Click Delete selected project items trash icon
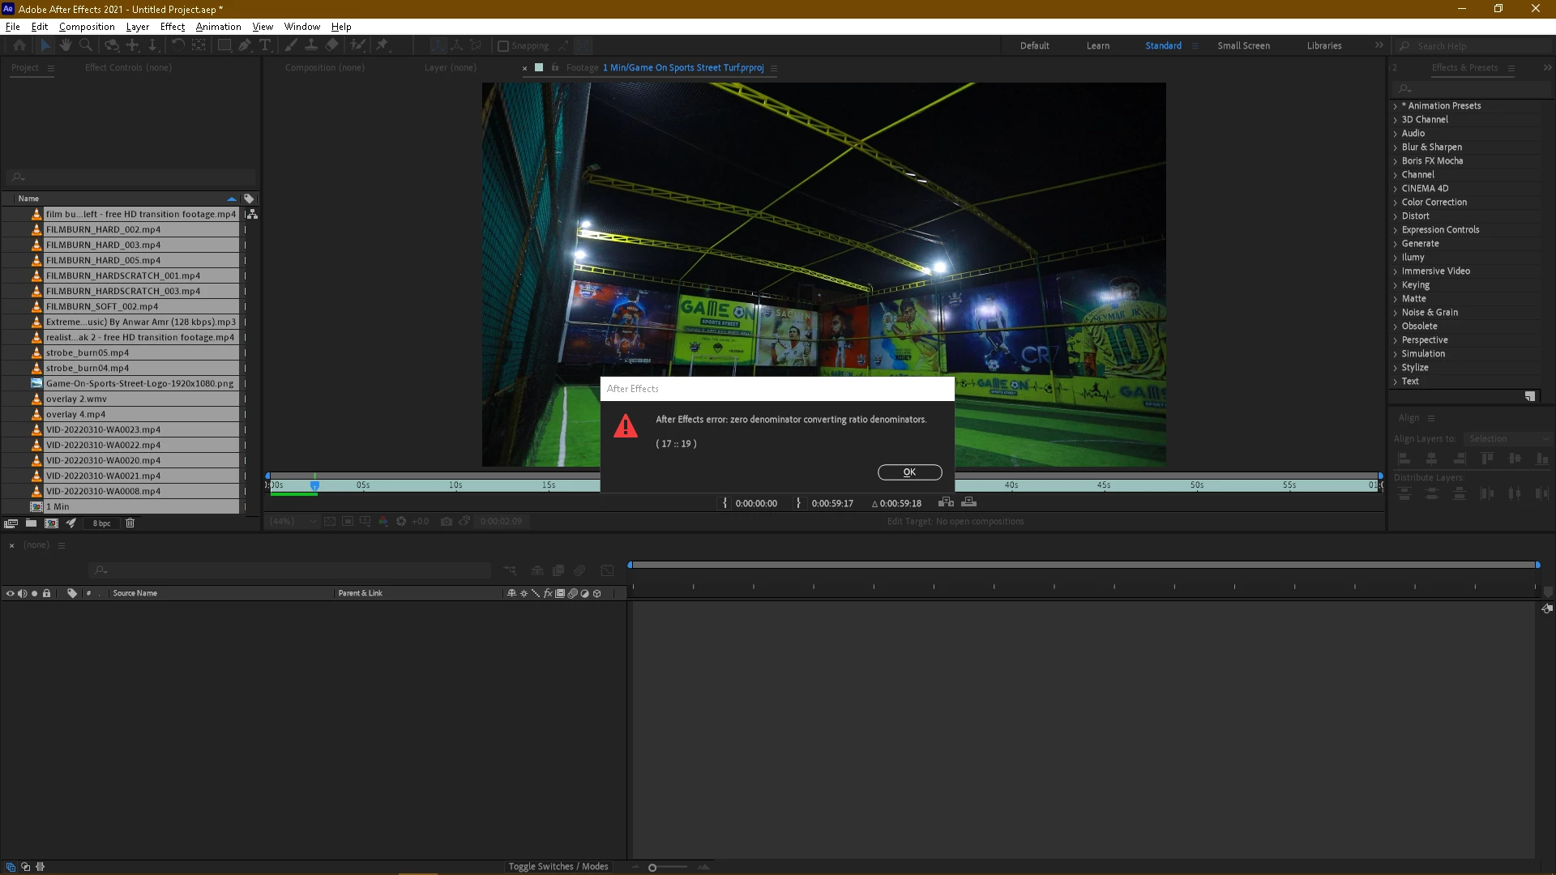This screenshot has width=1556, height=875. pos(130,523)
